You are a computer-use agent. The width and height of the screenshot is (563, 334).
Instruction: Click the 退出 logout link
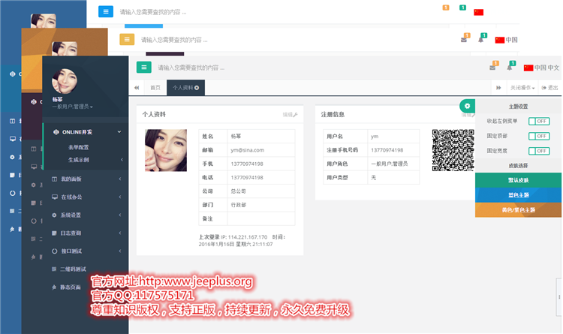point(549,88)
